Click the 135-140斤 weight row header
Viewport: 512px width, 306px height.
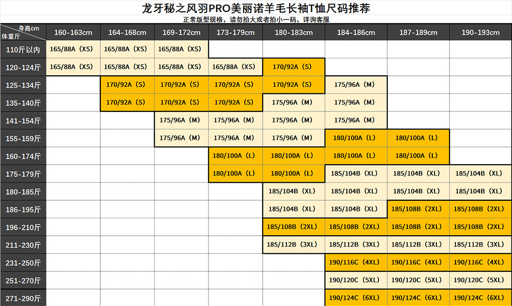click(23, 103)
